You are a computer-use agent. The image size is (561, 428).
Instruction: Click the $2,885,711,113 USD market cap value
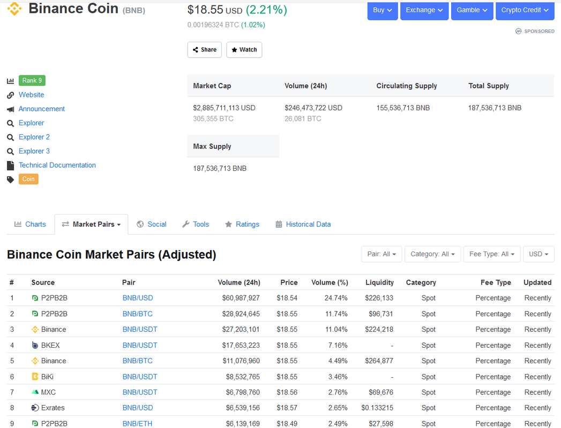[x=225, y=108]
